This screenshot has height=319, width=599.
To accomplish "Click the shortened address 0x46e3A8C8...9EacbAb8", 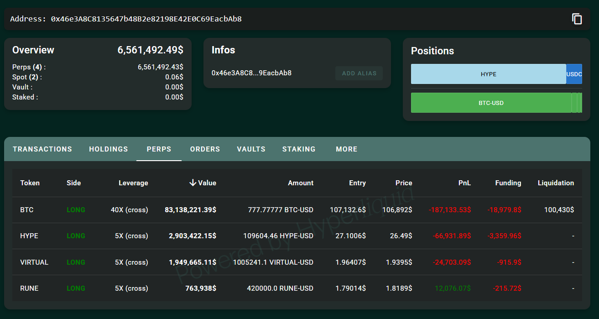I will pos(251,73).
